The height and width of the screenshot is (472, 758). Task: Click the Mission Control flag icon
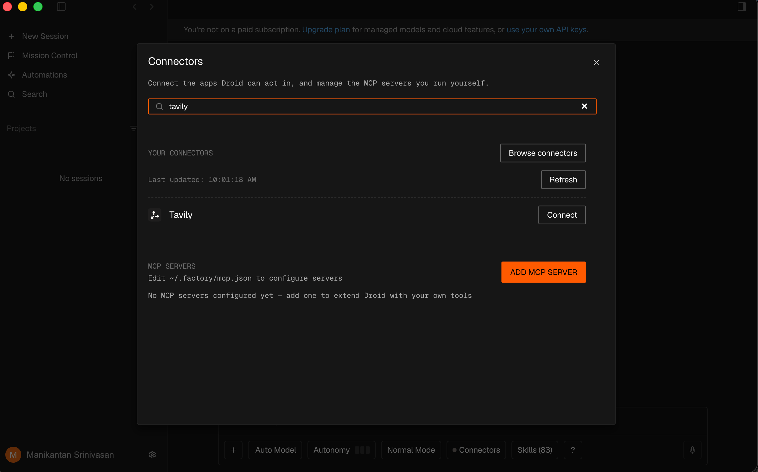click(x=11, y=55)
